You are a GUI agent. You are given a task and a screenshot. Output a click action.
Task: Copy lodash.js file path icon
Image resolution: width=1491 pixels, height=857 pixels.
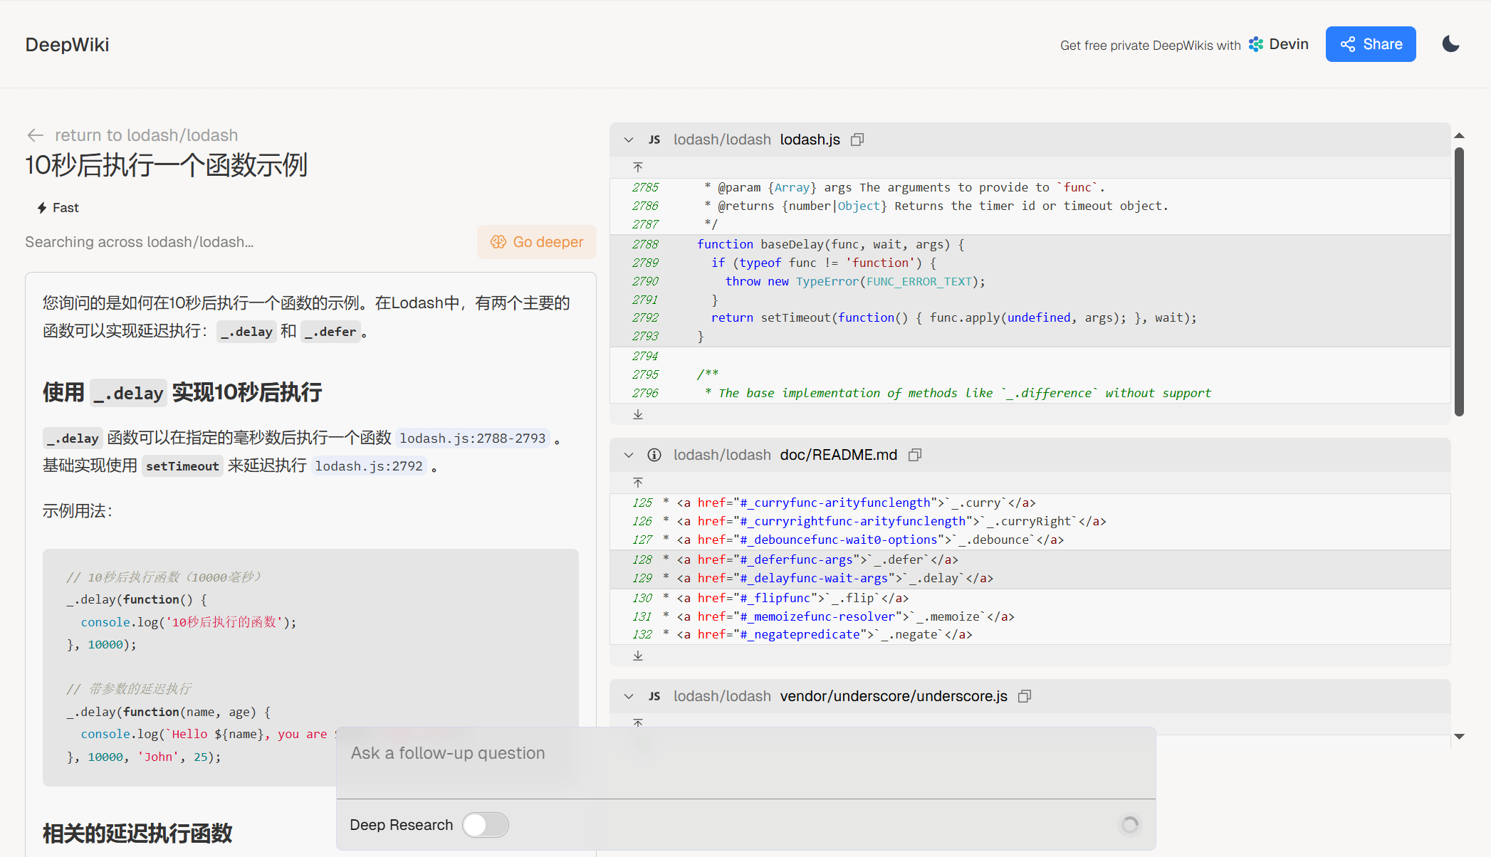857,140
